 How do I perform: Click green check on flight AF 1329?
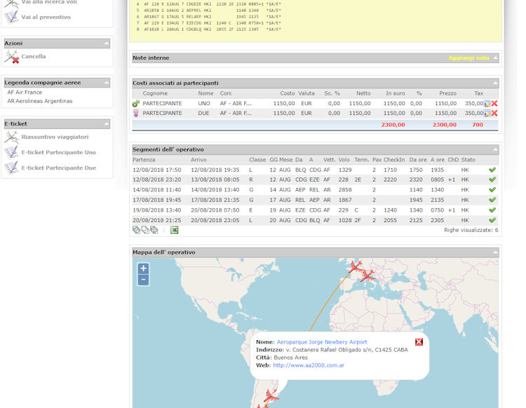pos(492,170)
